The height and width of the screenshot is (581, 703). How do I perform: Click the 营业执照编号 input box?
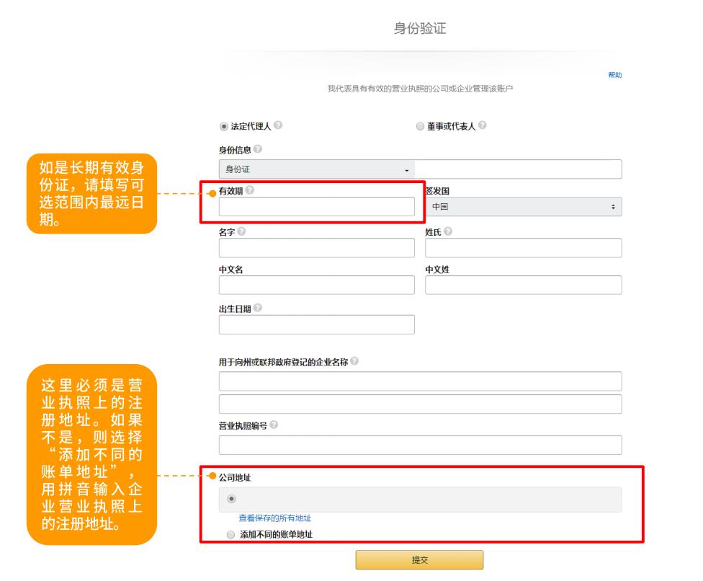pos(420,445)
